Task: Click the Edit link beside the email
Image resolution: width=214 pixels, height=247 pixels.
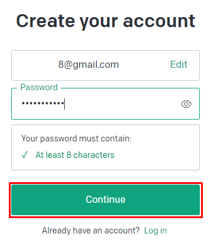Action: click(179, 64)
